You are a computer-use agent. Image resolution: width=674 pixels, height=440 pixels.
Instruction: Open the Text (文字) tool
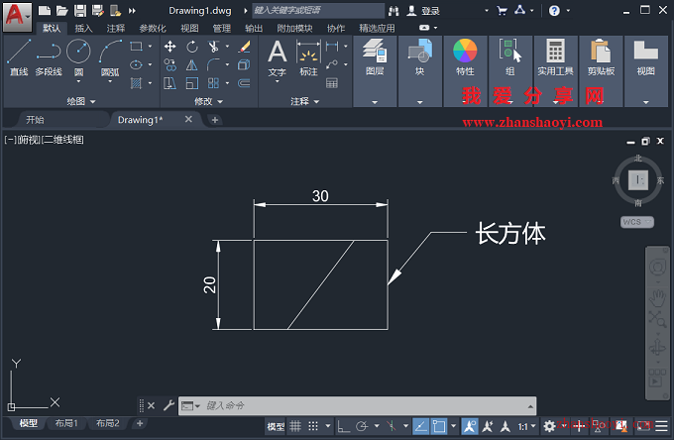tap(278, 58)
